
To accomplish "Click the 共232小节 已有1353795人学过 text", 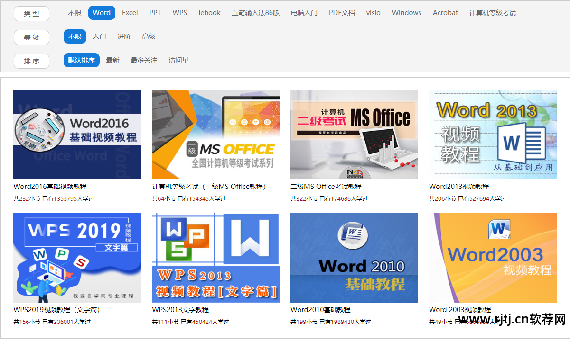I will (54, 199).
